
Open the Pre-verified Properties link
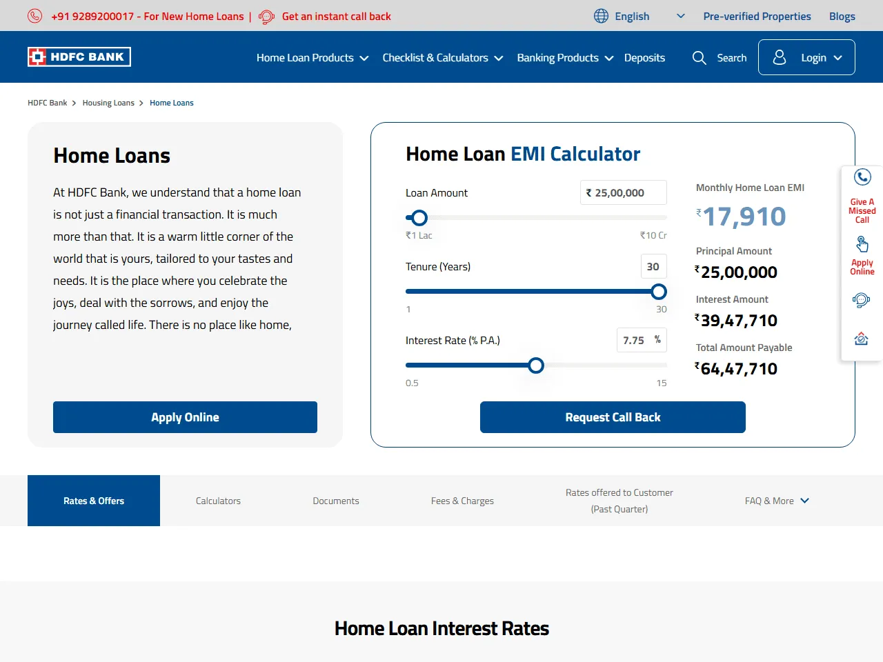[x=757, y=16]
